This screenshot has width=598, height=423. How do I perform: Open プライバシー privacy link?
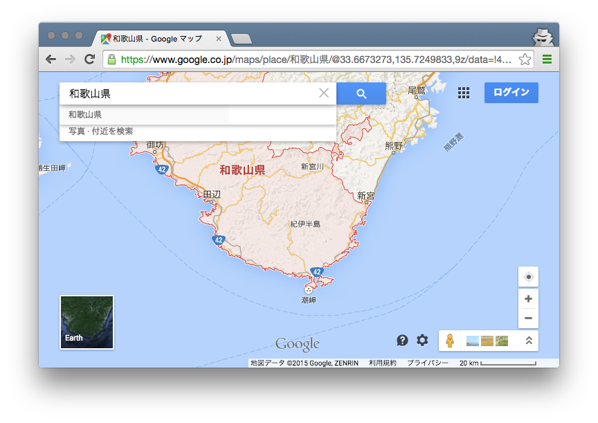tap(428, 363)
